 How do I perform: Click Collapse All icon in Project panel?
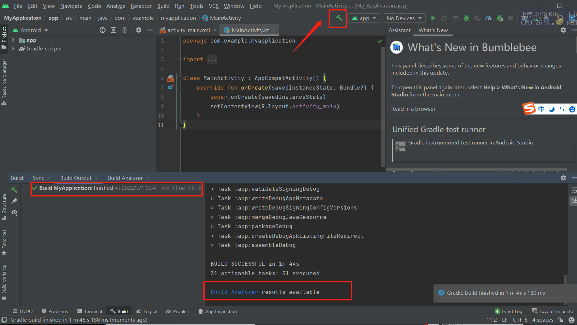pyautogui.click(x=125, y=30)
